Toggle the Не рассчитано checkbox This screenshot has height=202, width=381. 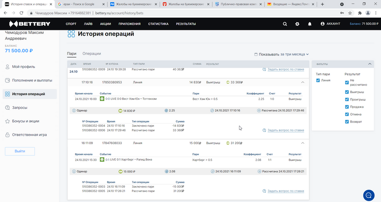(x=347, y=82)
